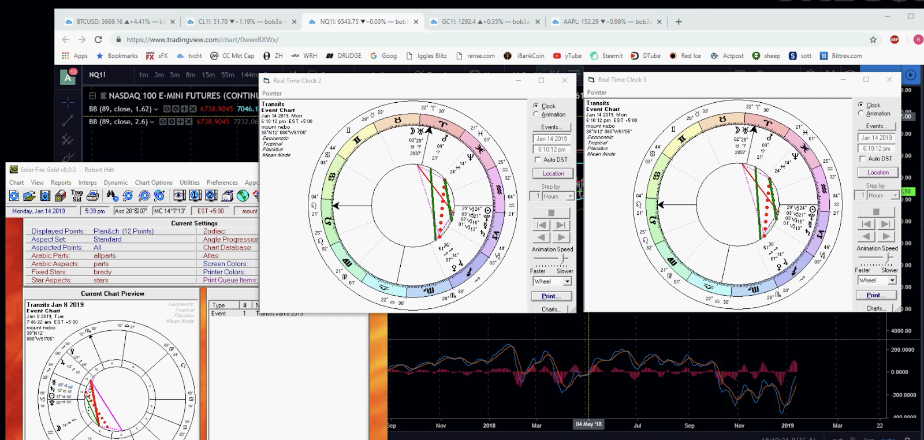Screen dimensions: 924x440
Task: Hide the BB (89, close, 2.6) indicator eye icon
Action: click(163, 122)
